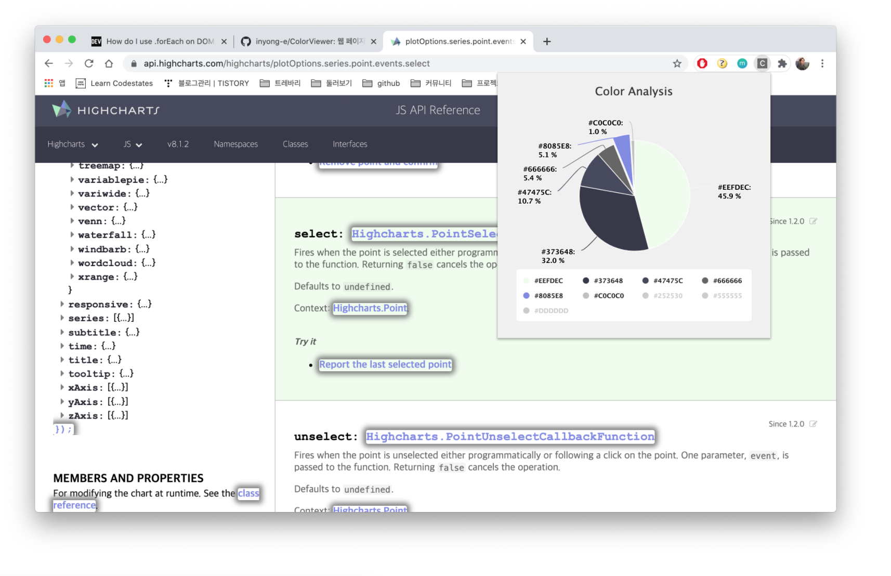The width and height of the screenshot is (891, 576).
Task: Toggle the #EEFDEC legend item
Action: [x=543, y=281]
